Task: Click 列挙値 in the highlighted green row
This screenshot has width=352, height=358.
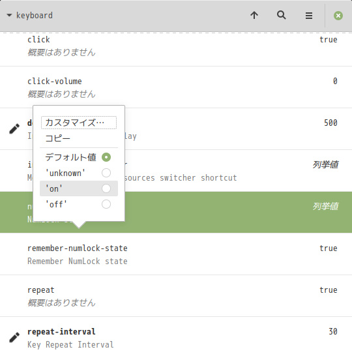Action: point(325,206)
